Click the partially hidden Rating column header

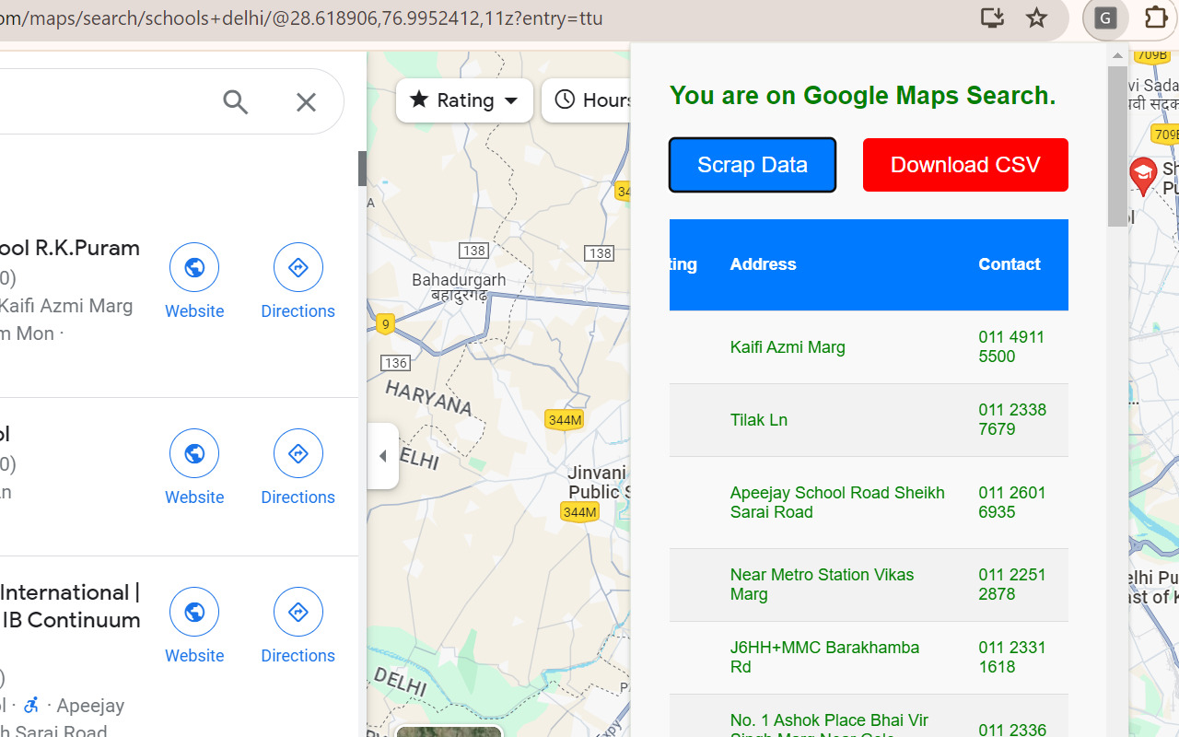point(683,264)
